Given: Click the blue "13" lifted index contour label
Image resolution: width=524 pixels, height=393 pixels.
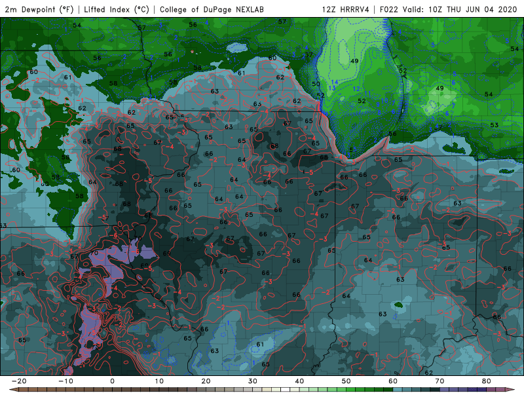Looking at the screenshot, I should click(332, 88).
